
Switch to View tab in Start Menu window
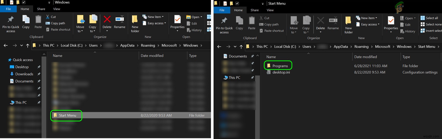click(x=270, y=10)
